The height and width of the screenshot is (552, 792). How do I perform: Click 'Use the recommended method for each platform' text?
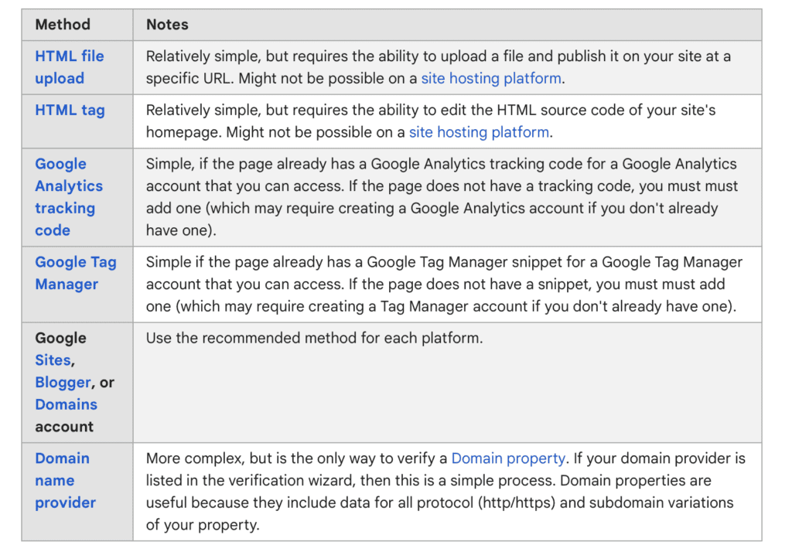[314, 339]
